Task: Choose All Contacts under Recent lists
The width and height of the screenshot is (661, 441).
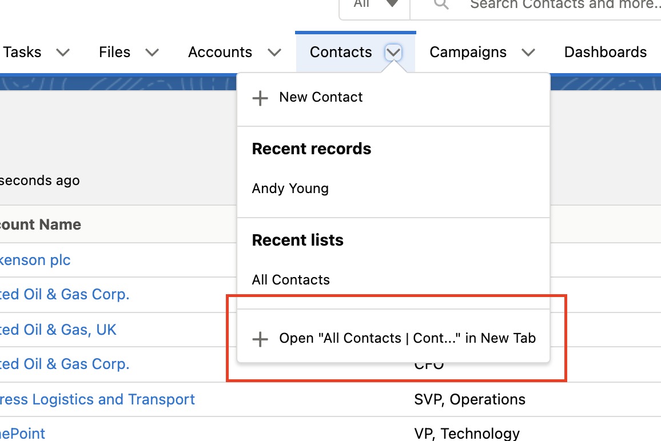Action: click(x=291, y=280)
